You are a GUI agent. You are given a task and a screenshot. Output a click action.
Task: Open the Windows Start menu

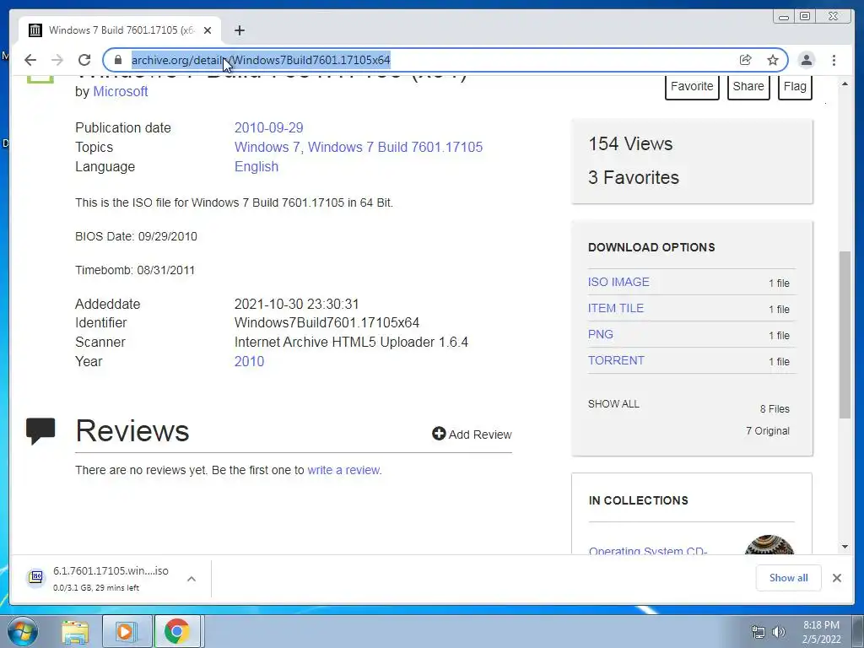coord(22,631)
